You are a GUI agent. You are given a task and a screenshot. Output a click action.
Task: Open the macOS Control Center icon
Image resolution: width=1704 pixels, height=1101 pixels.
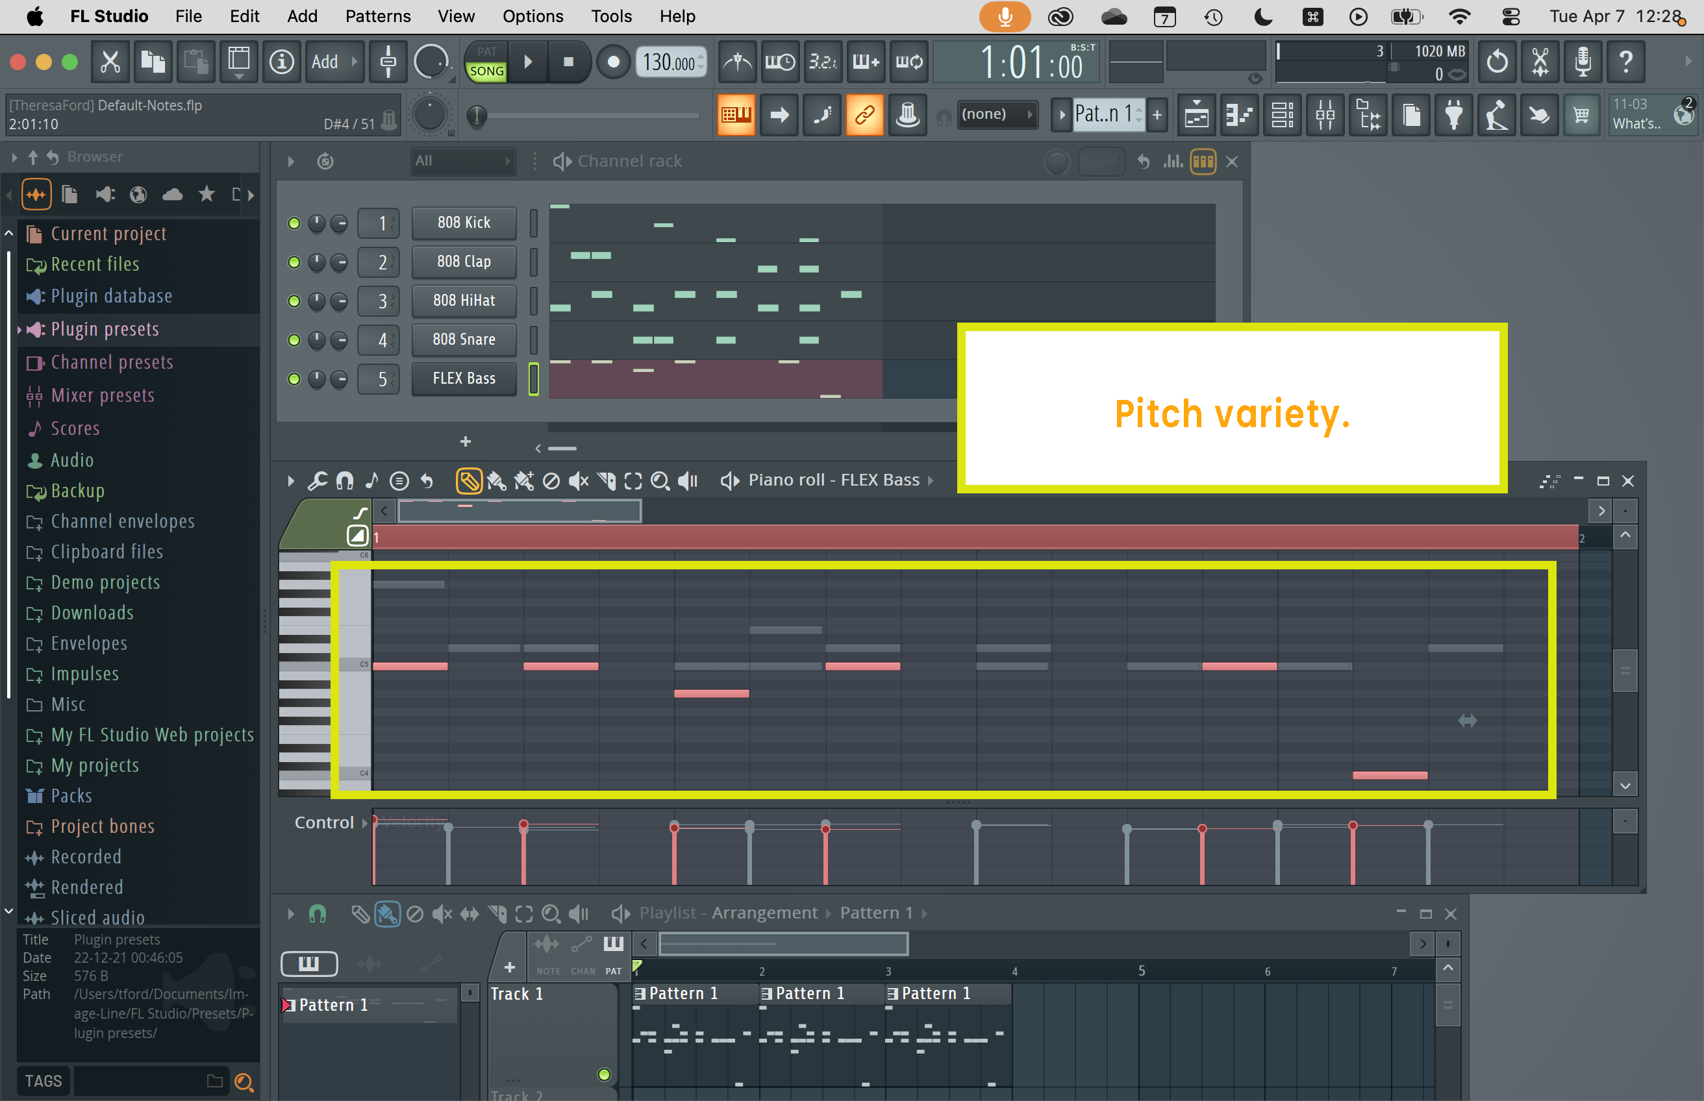pyautogui.click(x=1510, y=16)
